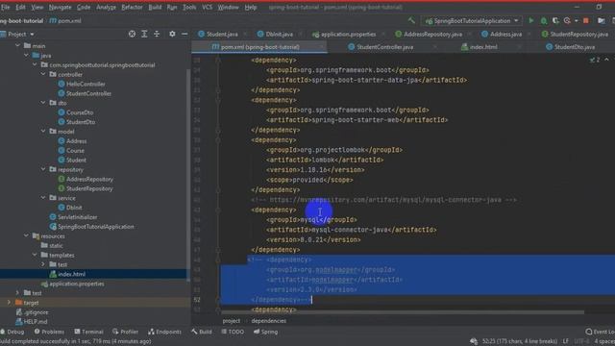
Task: Open dropdown arrow beside profiler run icon
Action: (577, 21)
